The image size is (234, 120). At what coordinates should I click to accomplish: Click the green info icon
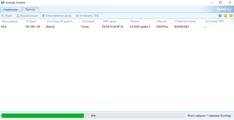point(231,16)
